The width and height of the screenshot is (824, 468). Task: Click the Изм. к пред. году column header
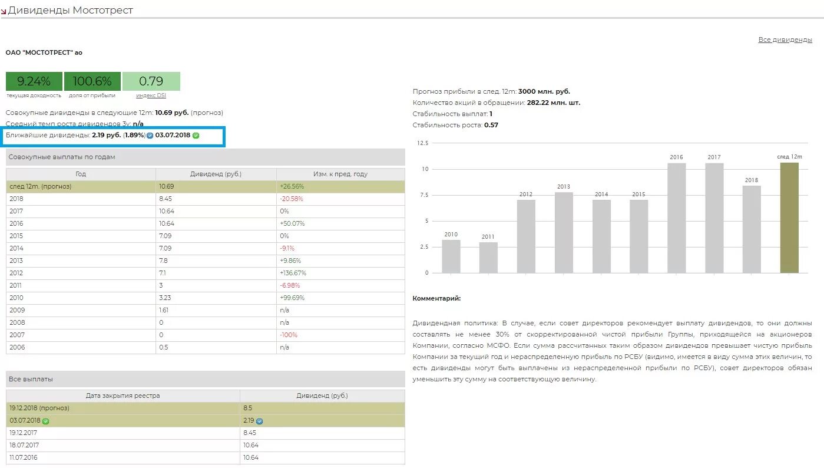[x=340, y=174]
